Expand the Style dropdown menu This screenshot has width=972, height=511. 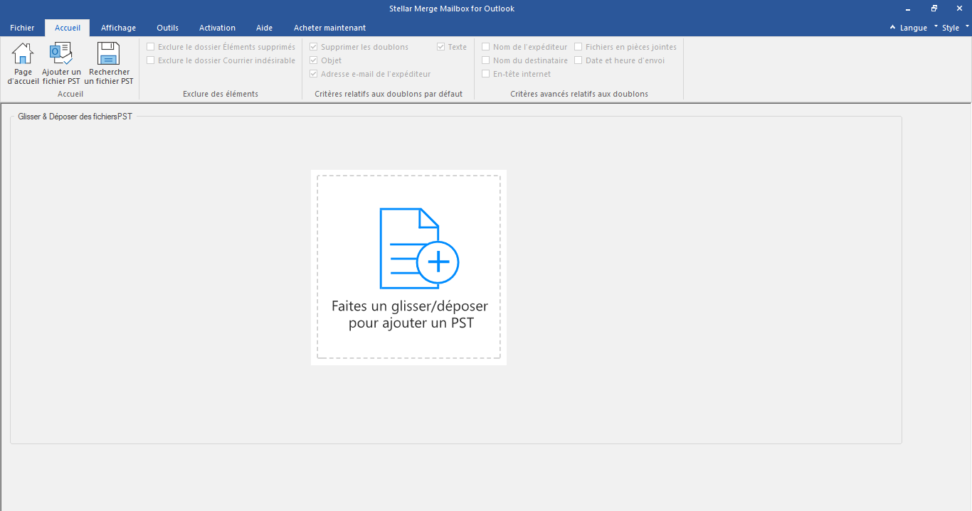pos(951,28)
